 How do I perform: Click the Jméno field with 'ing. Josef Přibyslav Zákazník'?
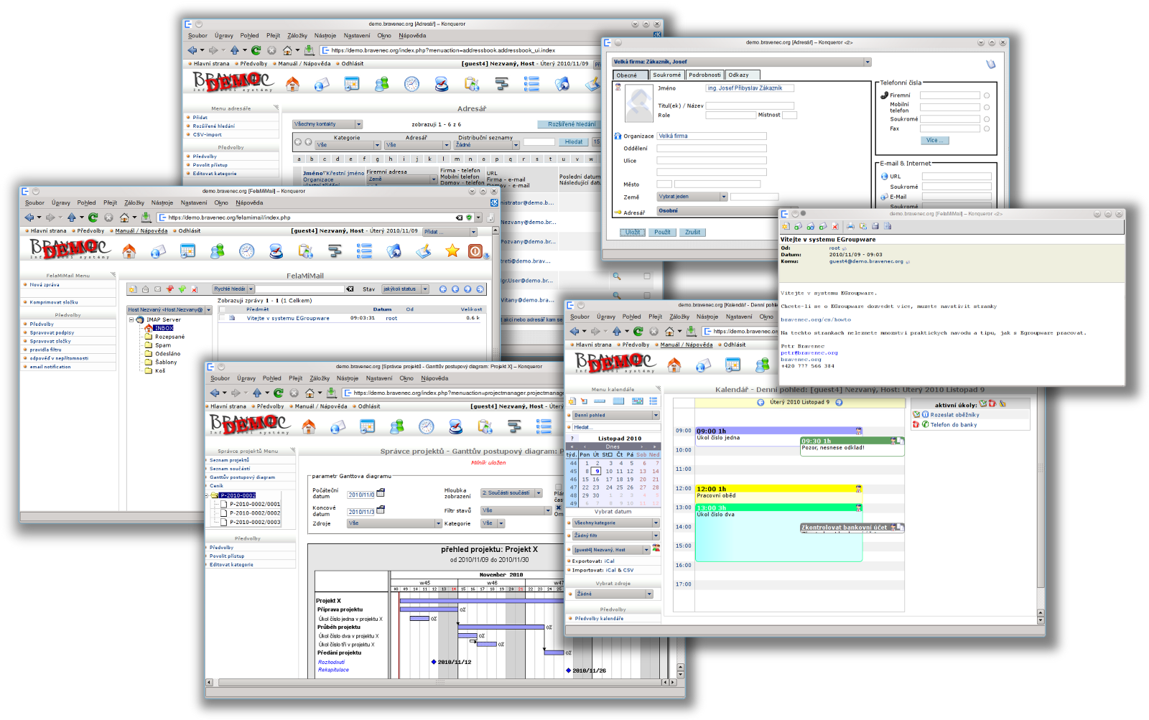coord(750,88)
